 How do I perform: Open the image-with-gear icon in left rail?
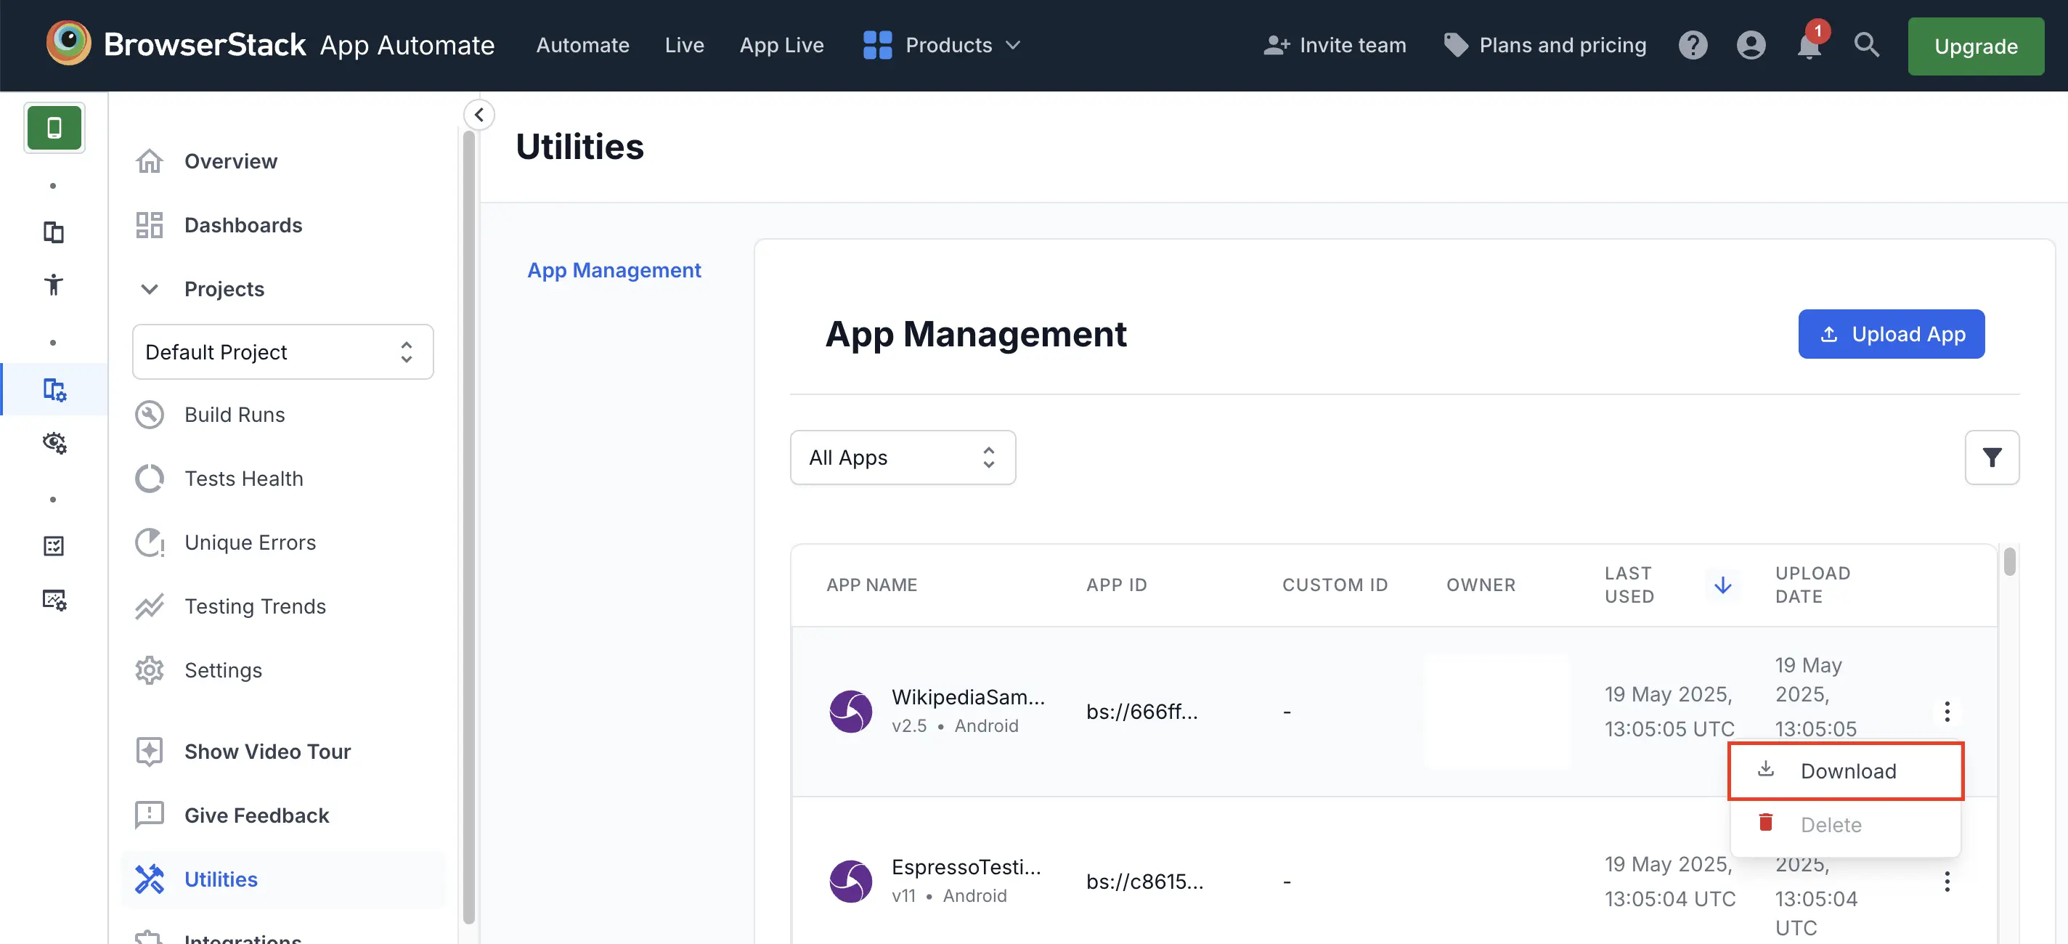pyautogui.click(x=54, y=599)
